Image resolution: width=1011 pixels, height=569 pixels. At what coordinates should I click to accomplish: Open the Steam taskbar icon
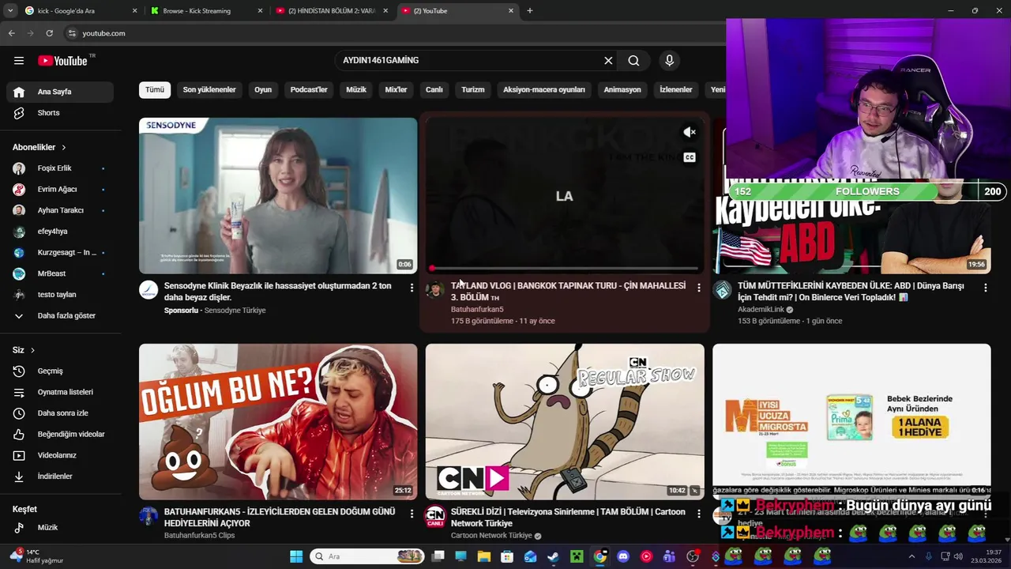553,556
